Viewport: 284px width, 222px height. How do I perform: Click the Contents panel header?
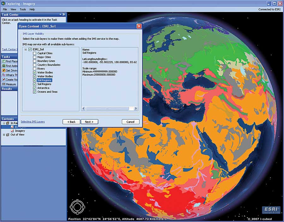[x=9, y=119]
